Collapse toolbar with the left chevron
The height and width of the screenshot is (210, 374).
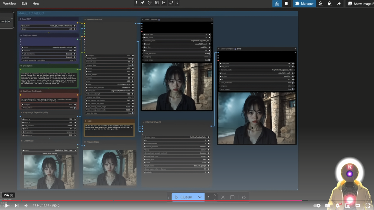point(177,3)
